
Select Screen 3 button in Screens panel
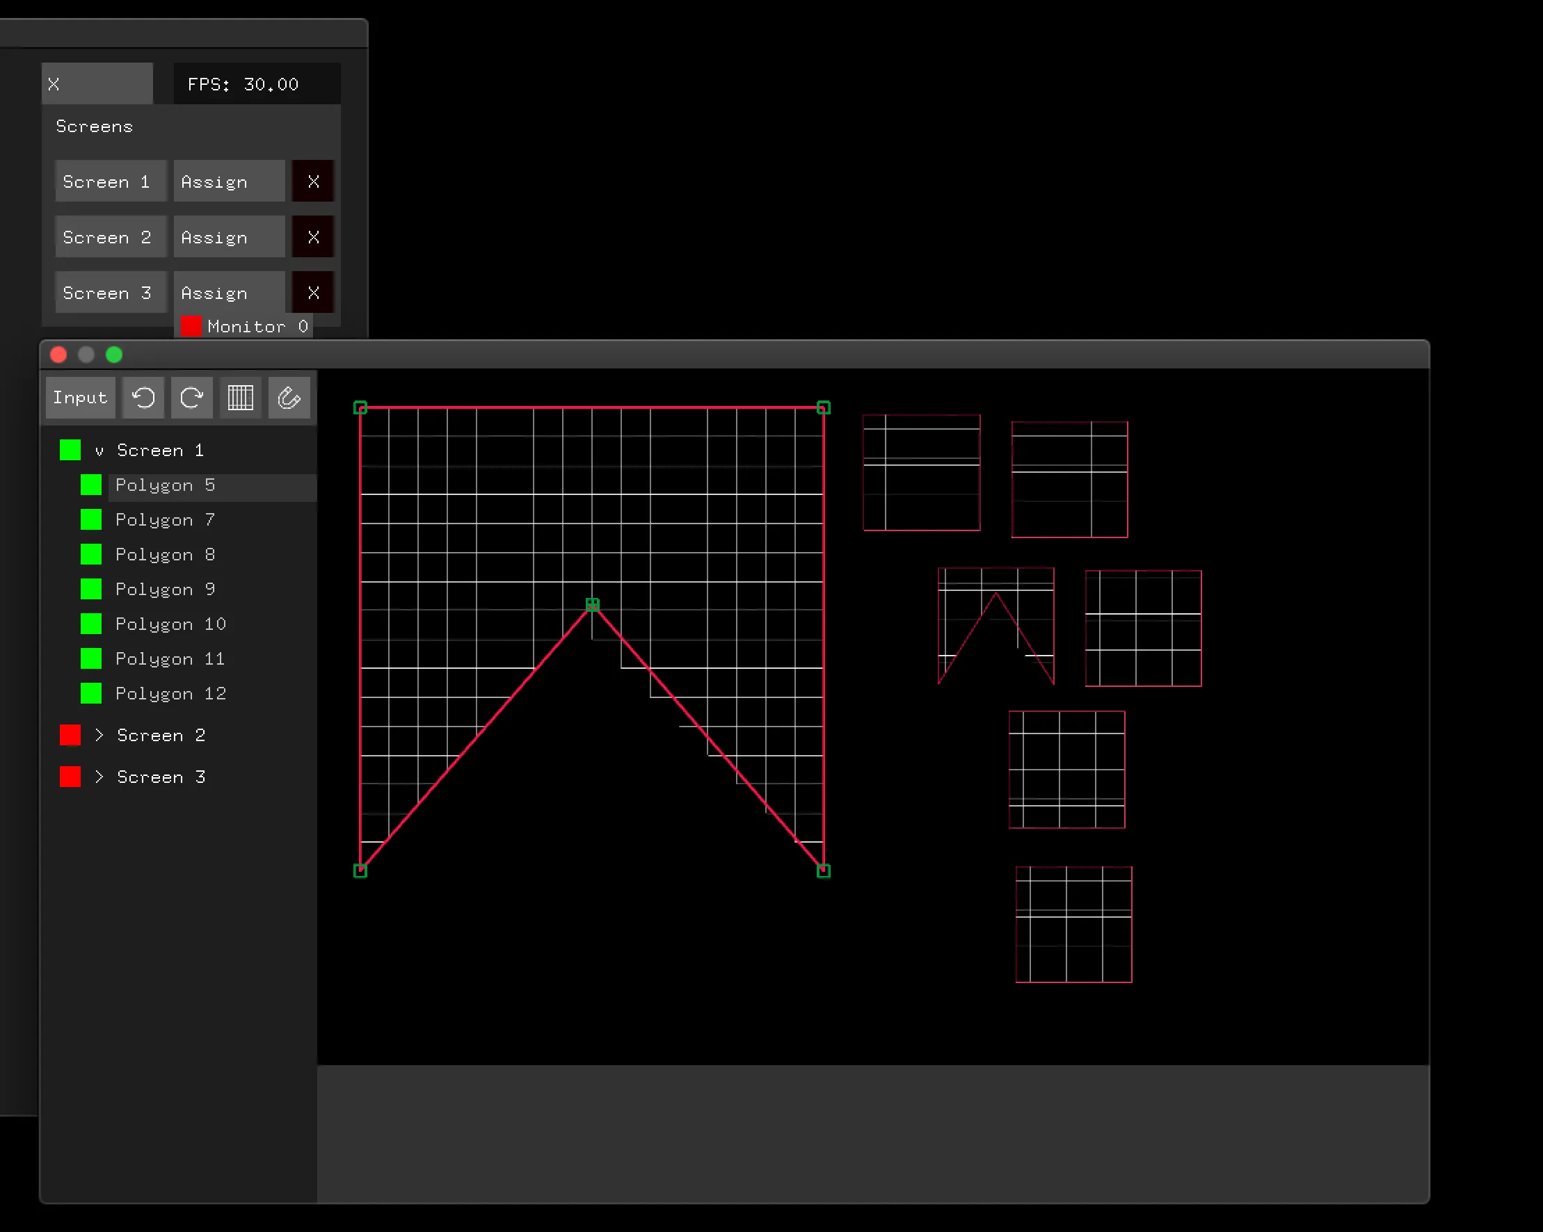click(x=111, y=293)
